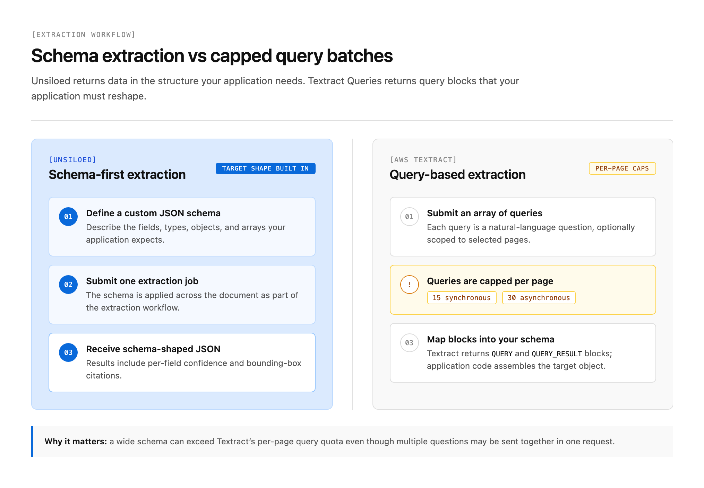Click the Schema extraction vs capped query batches title

point(212,56)
